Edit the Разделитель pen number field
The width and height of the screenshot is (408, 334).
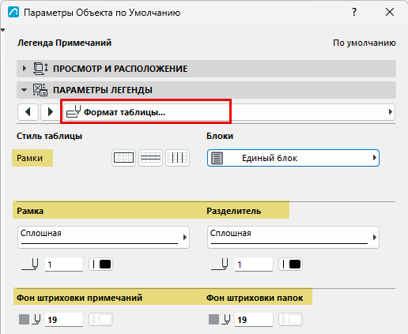254,265
